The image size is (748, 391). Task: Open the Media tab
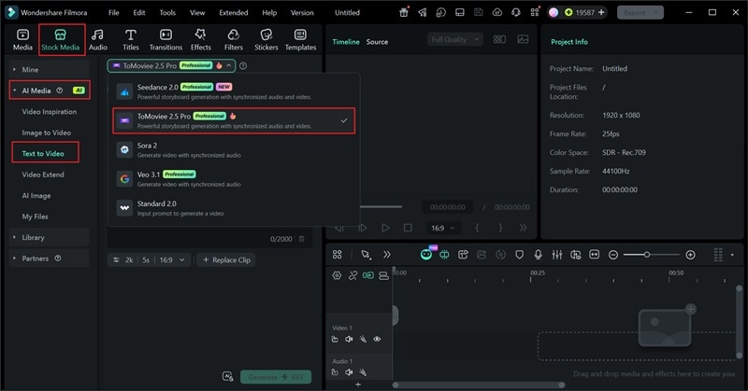tap(22, 40)
